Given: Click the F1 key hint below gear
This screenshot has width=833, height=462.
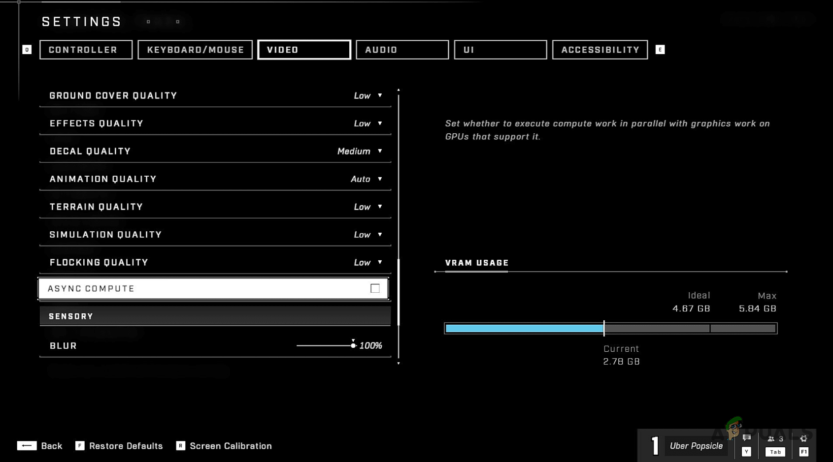Looking at the screenshot, I should [803, 452].
